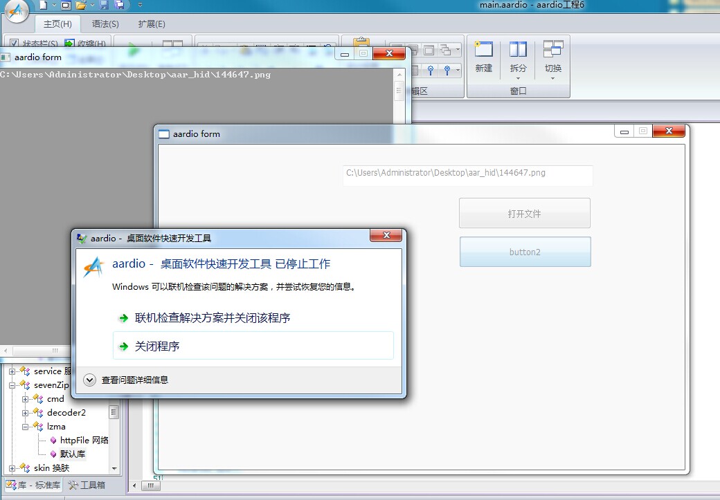Open the dropdown arrow under 拆分
Image resolution: width=720 pixels, height=500 pixels.
click(518, 78)
